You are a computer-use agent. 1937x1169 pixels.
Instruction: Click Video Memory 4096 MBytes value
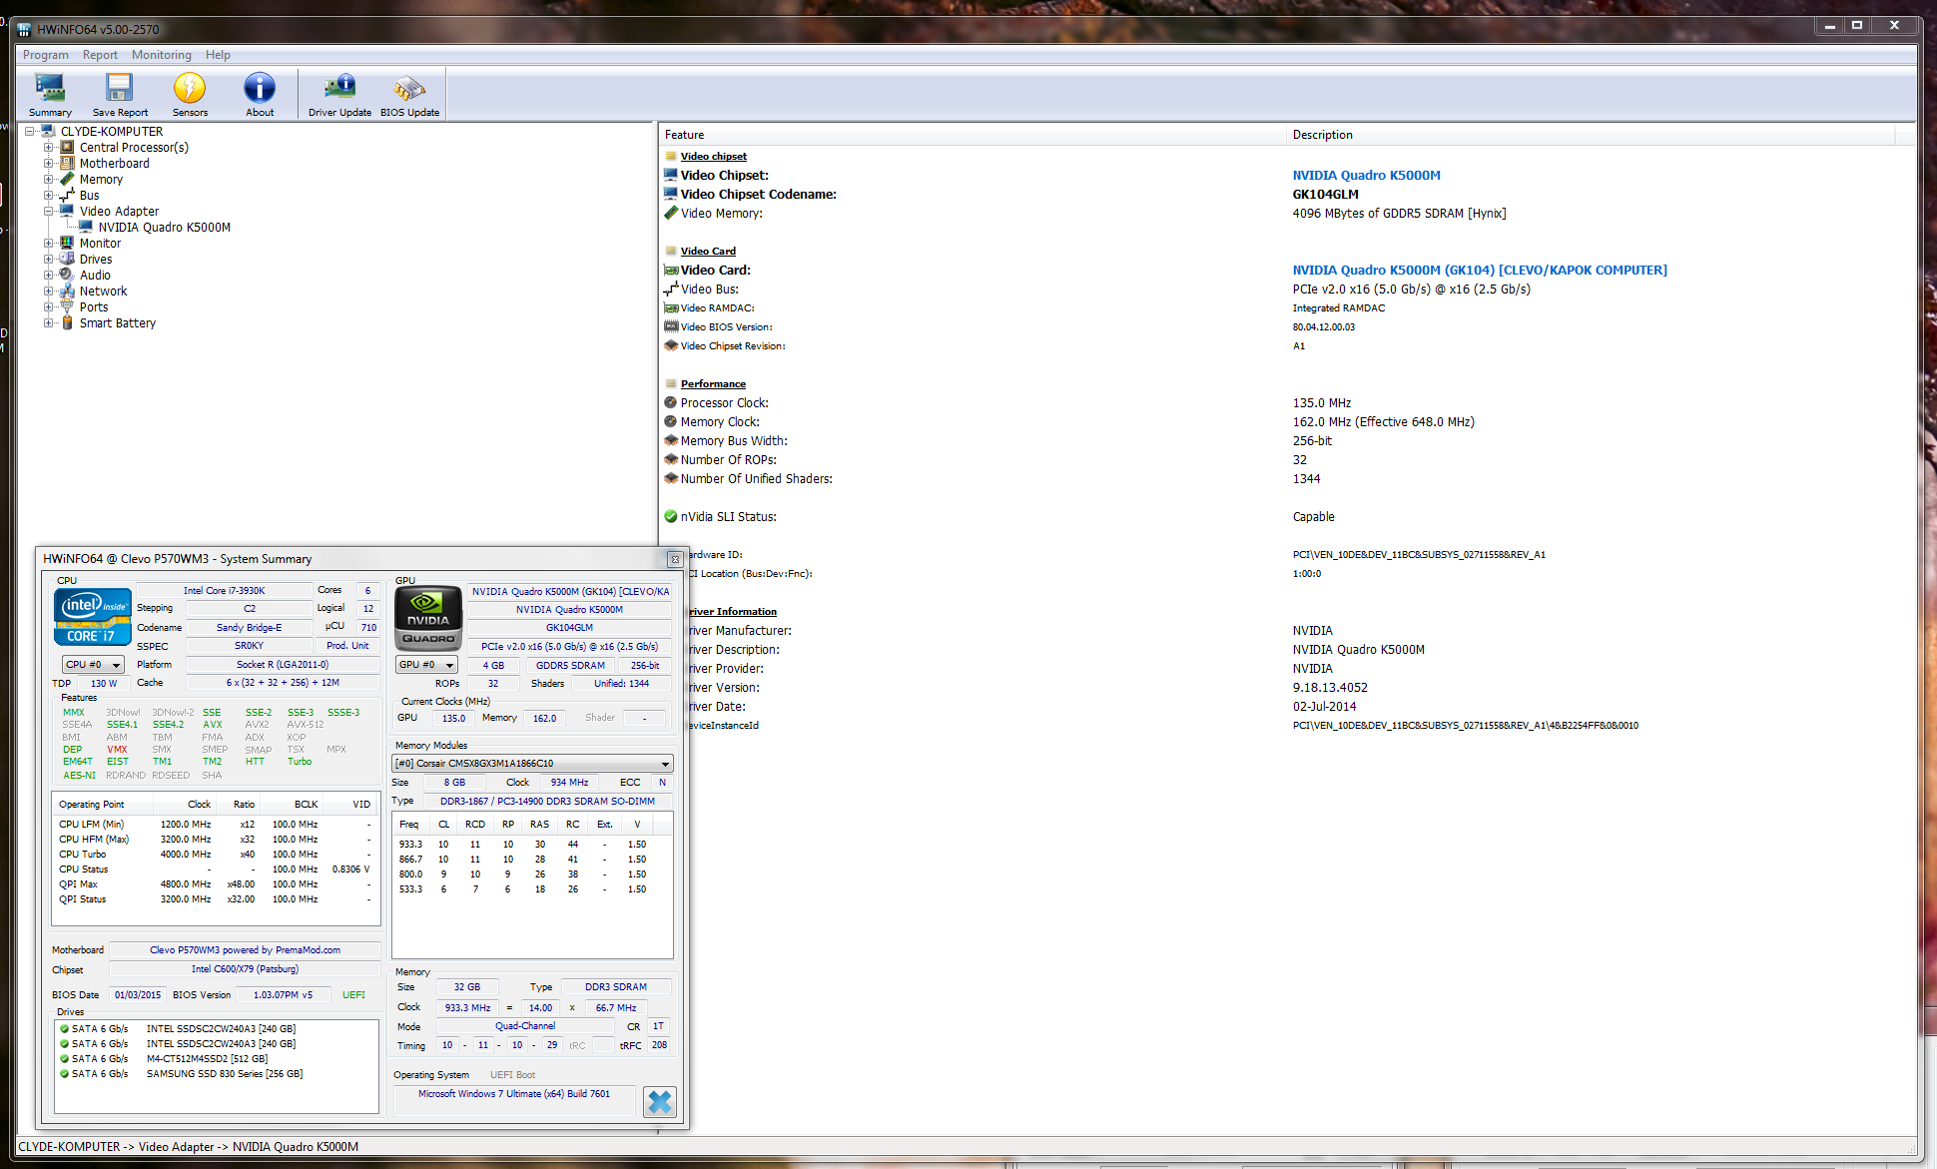pyautogui.click(x=1399, y=213)
